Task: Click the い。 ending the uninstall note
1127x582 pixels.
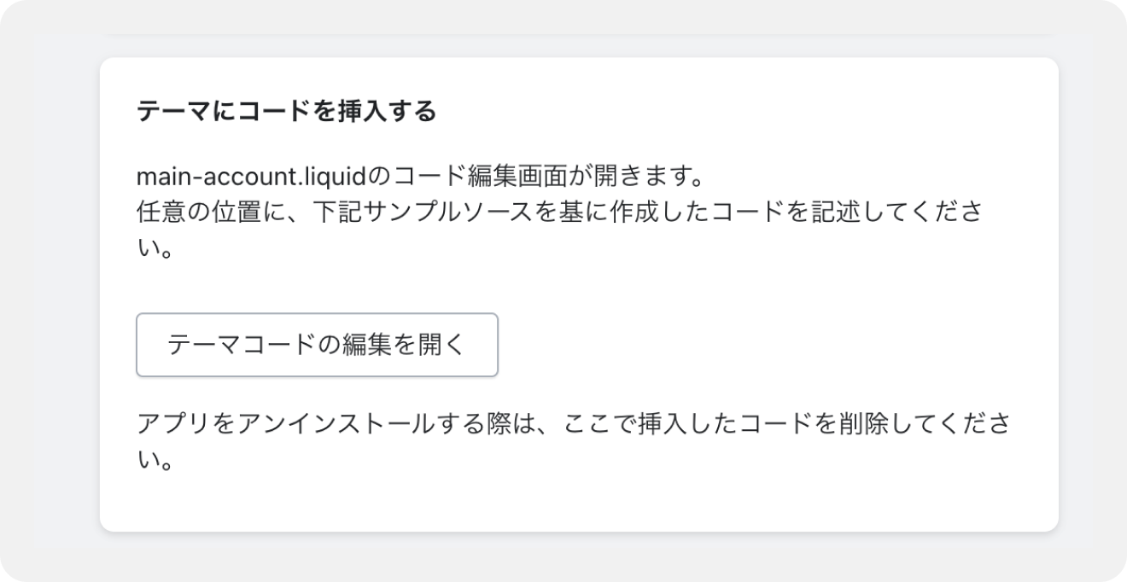Action: (x=155, y=463)
